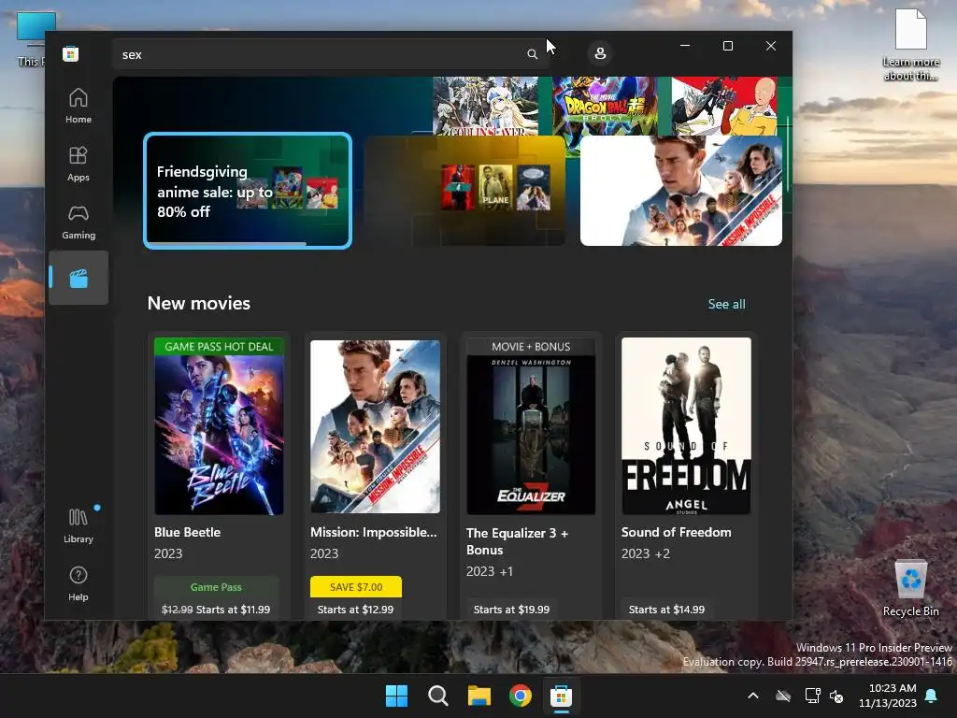Open the Friendsgiving anime sale banner

248,191
